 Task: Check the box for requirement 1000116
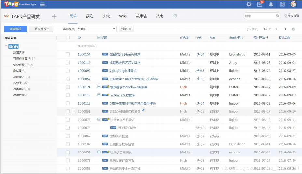(x=68, y=95)
